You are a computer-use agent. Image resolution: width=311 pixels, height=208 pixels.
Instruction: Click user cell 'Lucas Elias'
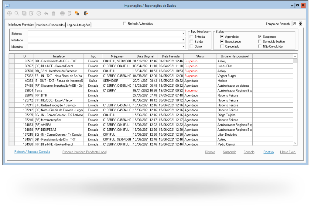(235, 66)
